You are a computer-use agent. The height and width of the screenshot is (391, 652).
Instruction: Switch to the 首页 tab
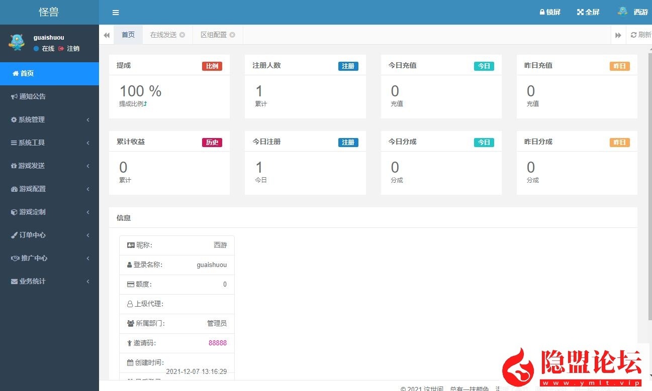(128, 35)
